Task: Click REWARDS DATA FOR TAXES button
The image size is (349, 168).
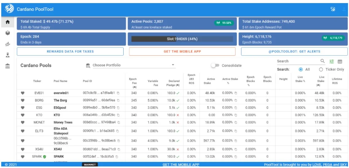Action: click(x=70, y=51)
